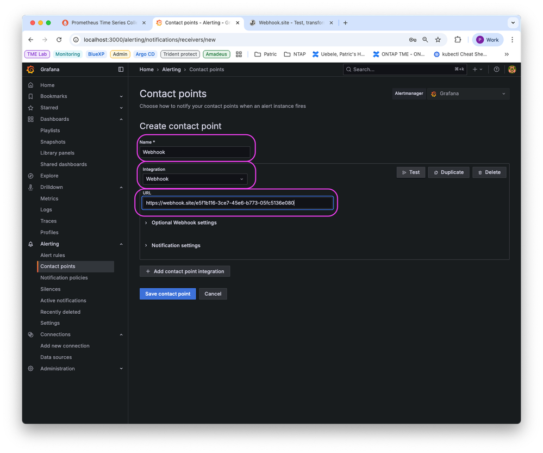Open the help question mark icon
543x453 pixels.
point(496,70)
